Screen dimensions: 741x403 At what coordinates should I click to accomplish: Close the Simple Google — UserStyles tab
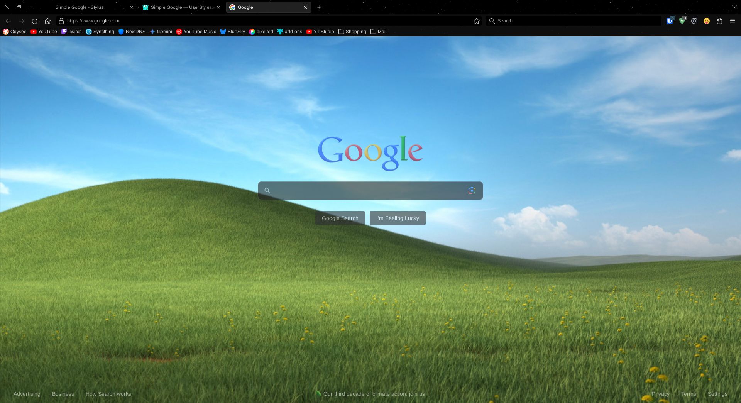pos(218,7)
